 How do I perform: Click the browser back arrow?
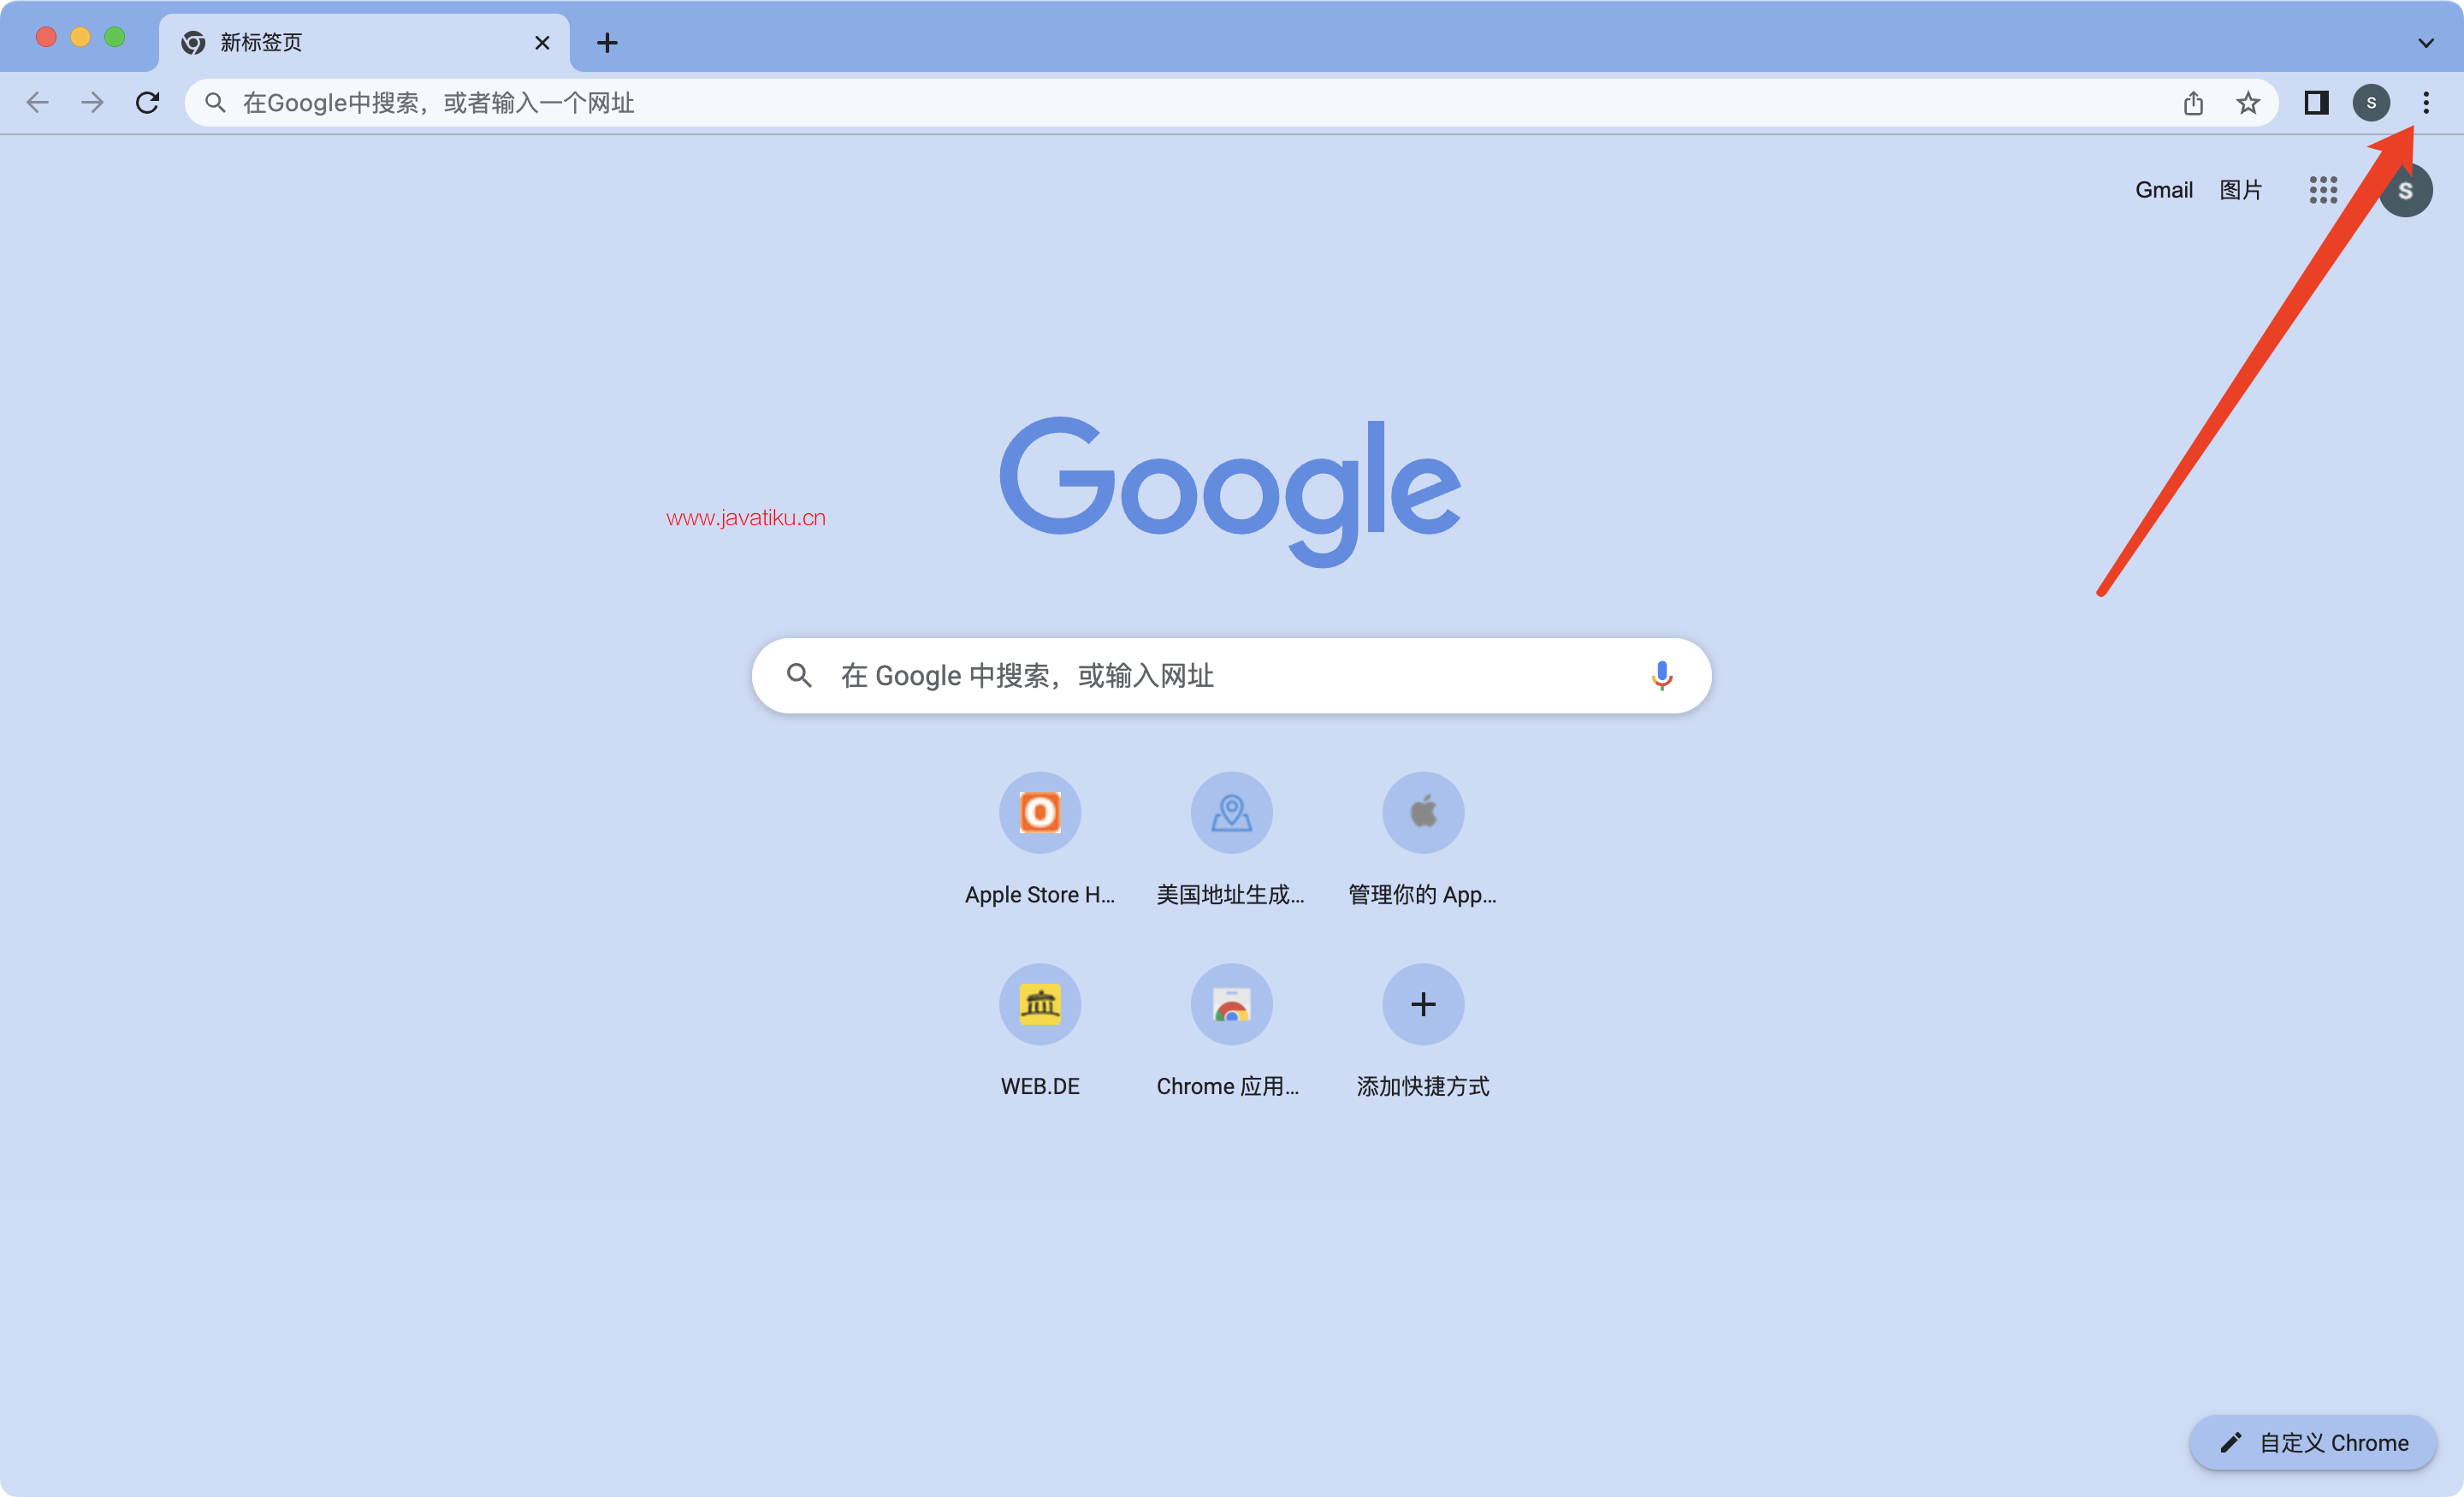pos(38,102)
